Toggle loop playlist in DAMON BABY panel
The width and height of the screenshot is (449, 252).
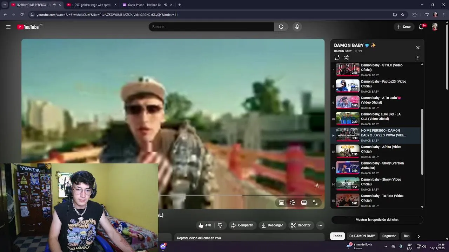pos(337,58)
